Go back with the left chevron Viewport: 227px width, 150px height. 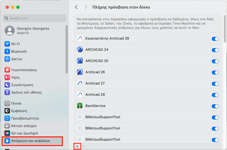pyautogui.click(x=76, y=7)
